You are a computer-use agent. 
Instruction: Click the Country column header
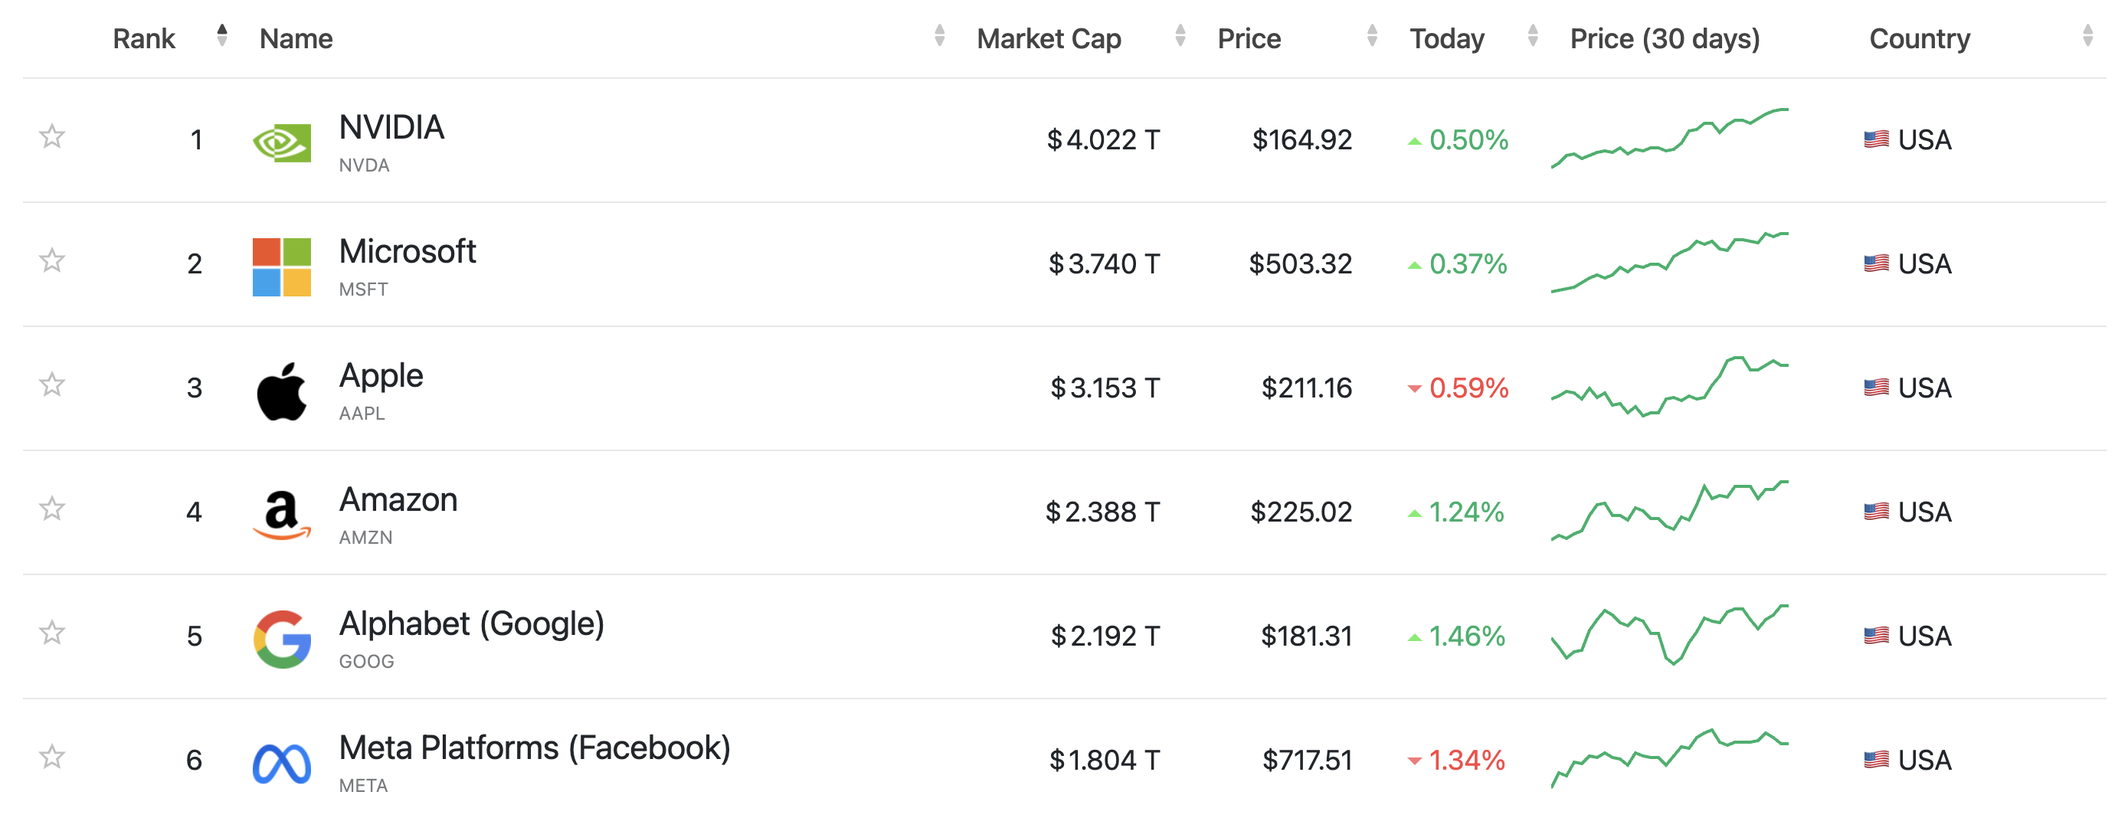click(1919, 38)
